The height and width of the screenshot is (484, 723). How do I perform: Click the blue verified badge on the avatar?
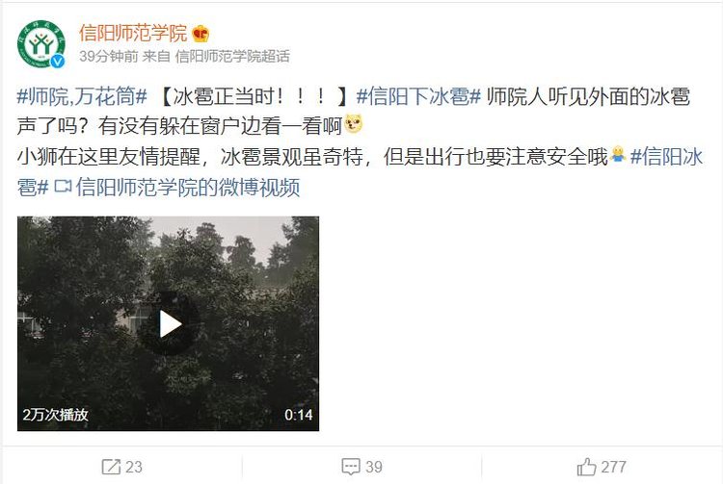(x=58, y=61)
